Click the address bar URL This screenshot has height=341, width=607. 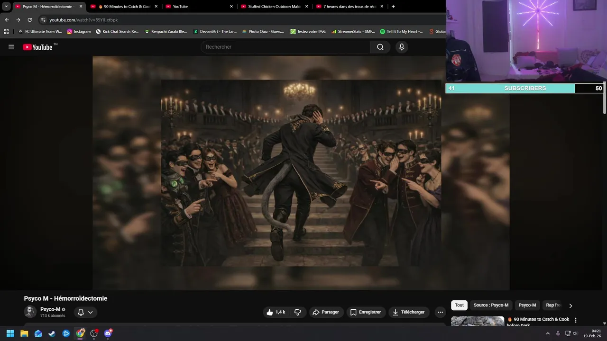(x=83, y=20)
